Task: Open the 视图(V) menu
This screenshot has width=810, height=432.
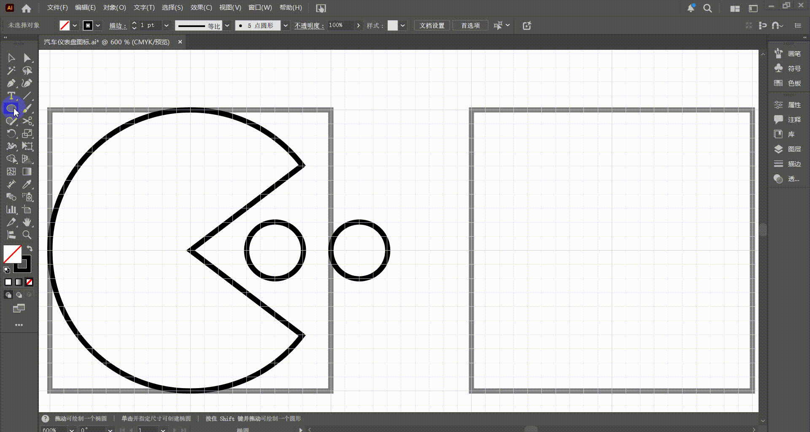Action: [x=230, y=8]
